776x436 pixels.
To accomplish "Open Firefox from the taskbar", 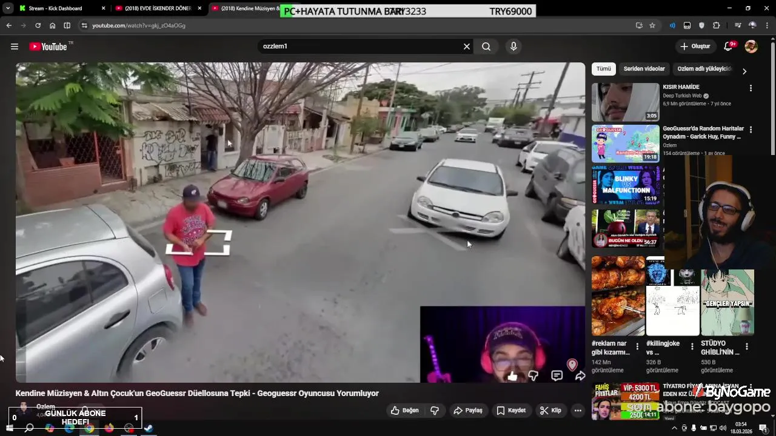I will point(109,428).
